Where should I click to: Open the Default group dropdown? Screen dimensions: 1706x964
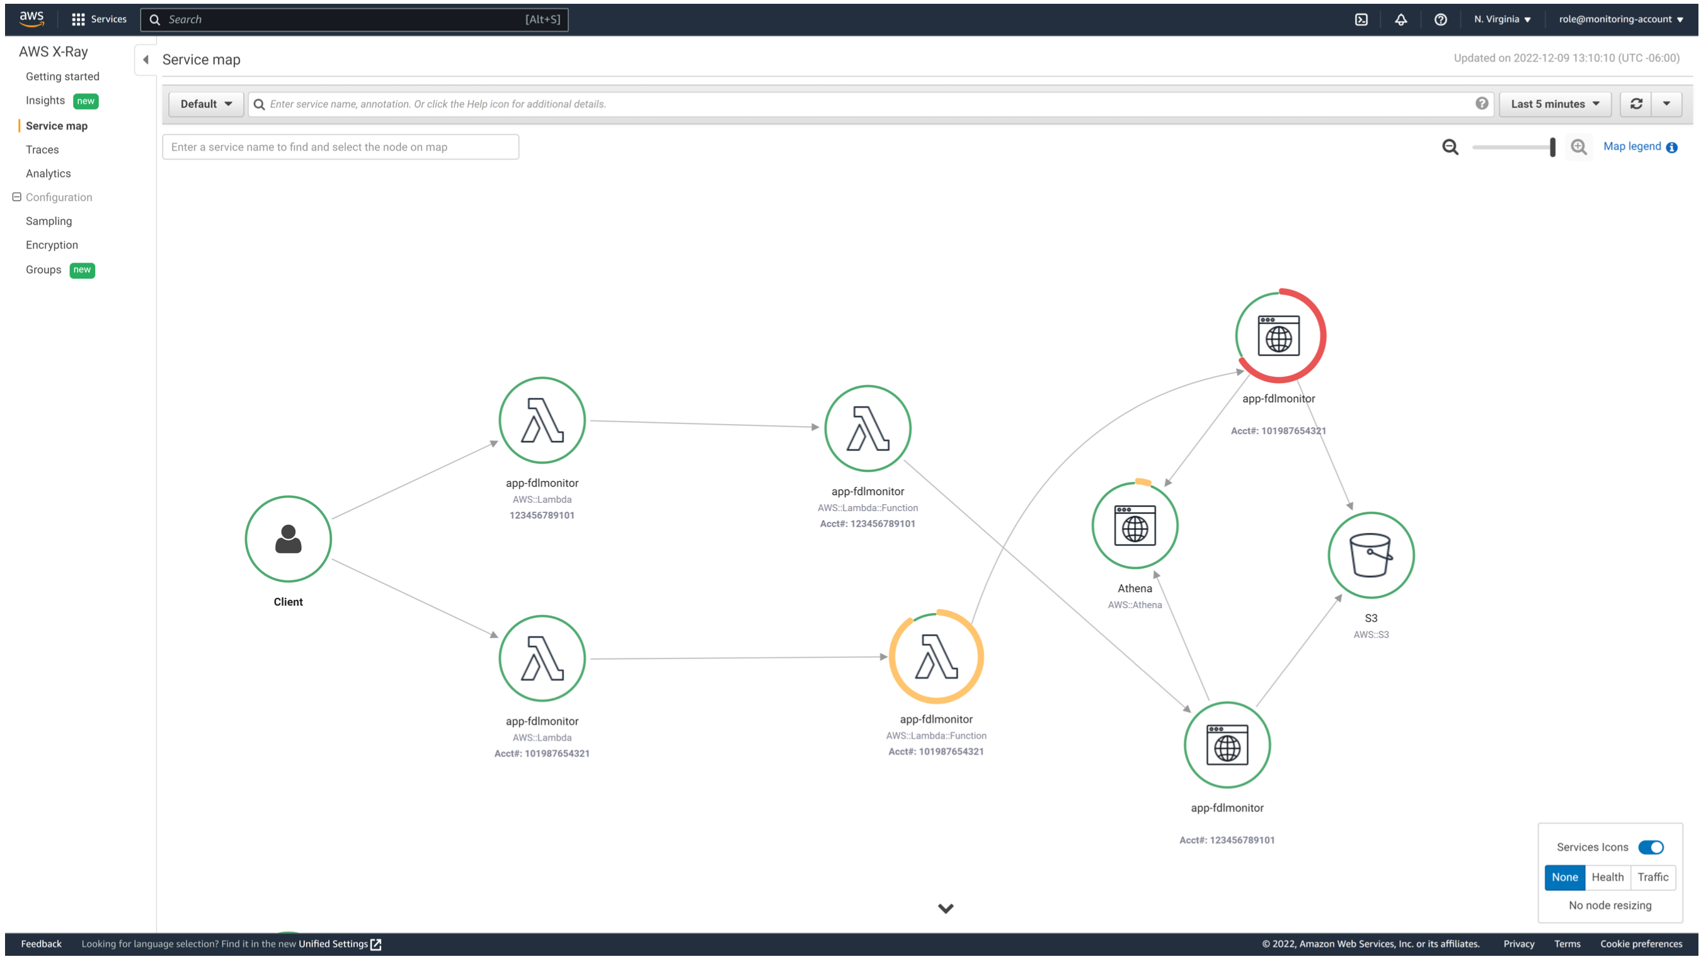point(205,103)
